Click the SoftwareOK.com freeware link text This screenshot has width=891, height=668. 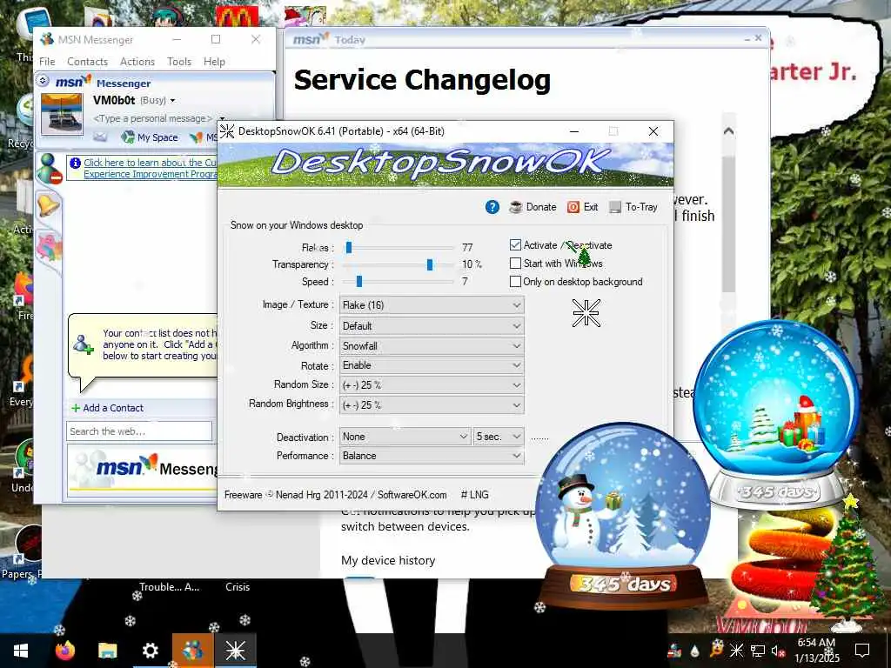point(412,495)
